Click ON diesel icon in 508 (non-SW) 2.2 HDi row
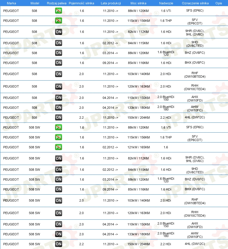Viewport: 228px width, 249px height. click(58, 117)
